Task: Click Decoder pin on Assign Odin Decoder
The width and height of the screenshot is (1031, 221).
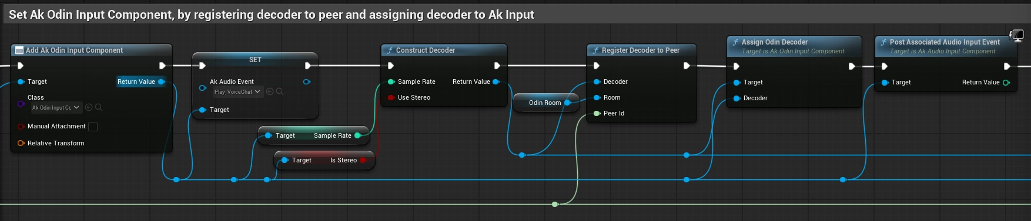Action: (x=737, y=98)
